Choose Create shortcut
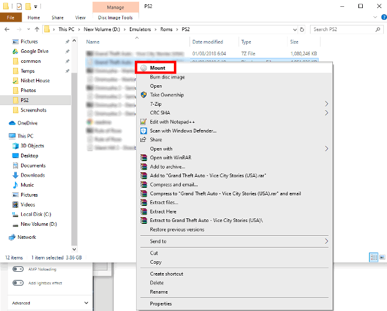 click(x=166, y=274)
